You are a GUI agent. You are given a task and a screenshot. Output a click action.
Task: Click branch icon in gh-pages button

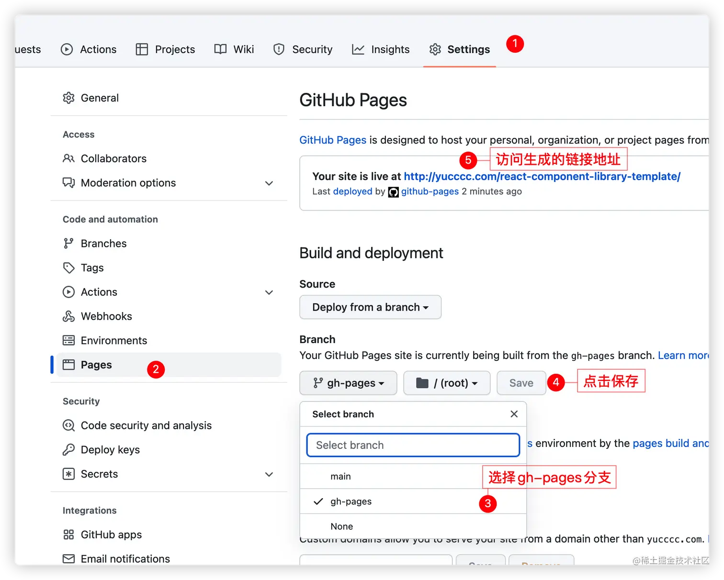coord(318,383)
